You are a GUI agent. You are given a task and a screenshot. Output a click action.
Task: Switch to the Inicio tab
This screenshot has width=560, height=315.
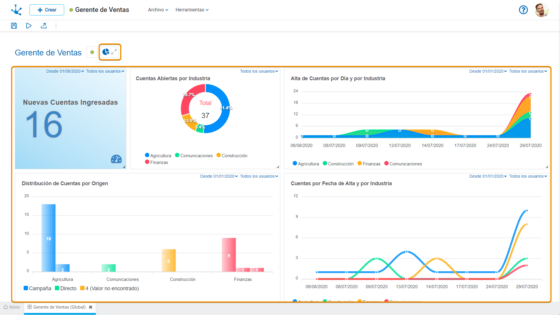point(12,307)
